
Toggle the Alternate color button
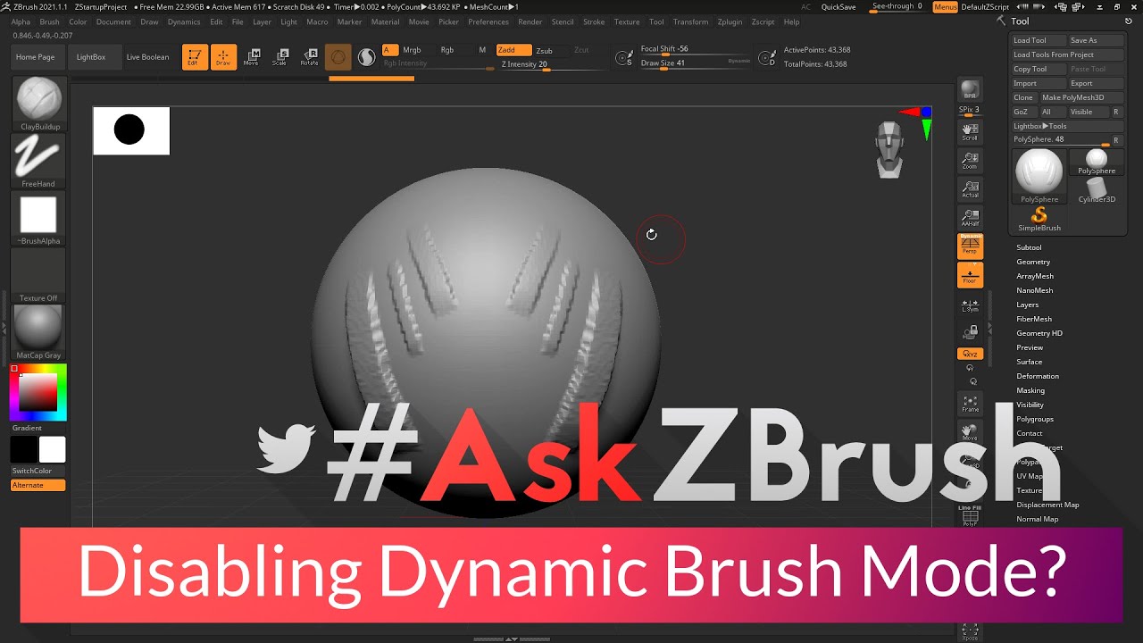click(38, 485)
